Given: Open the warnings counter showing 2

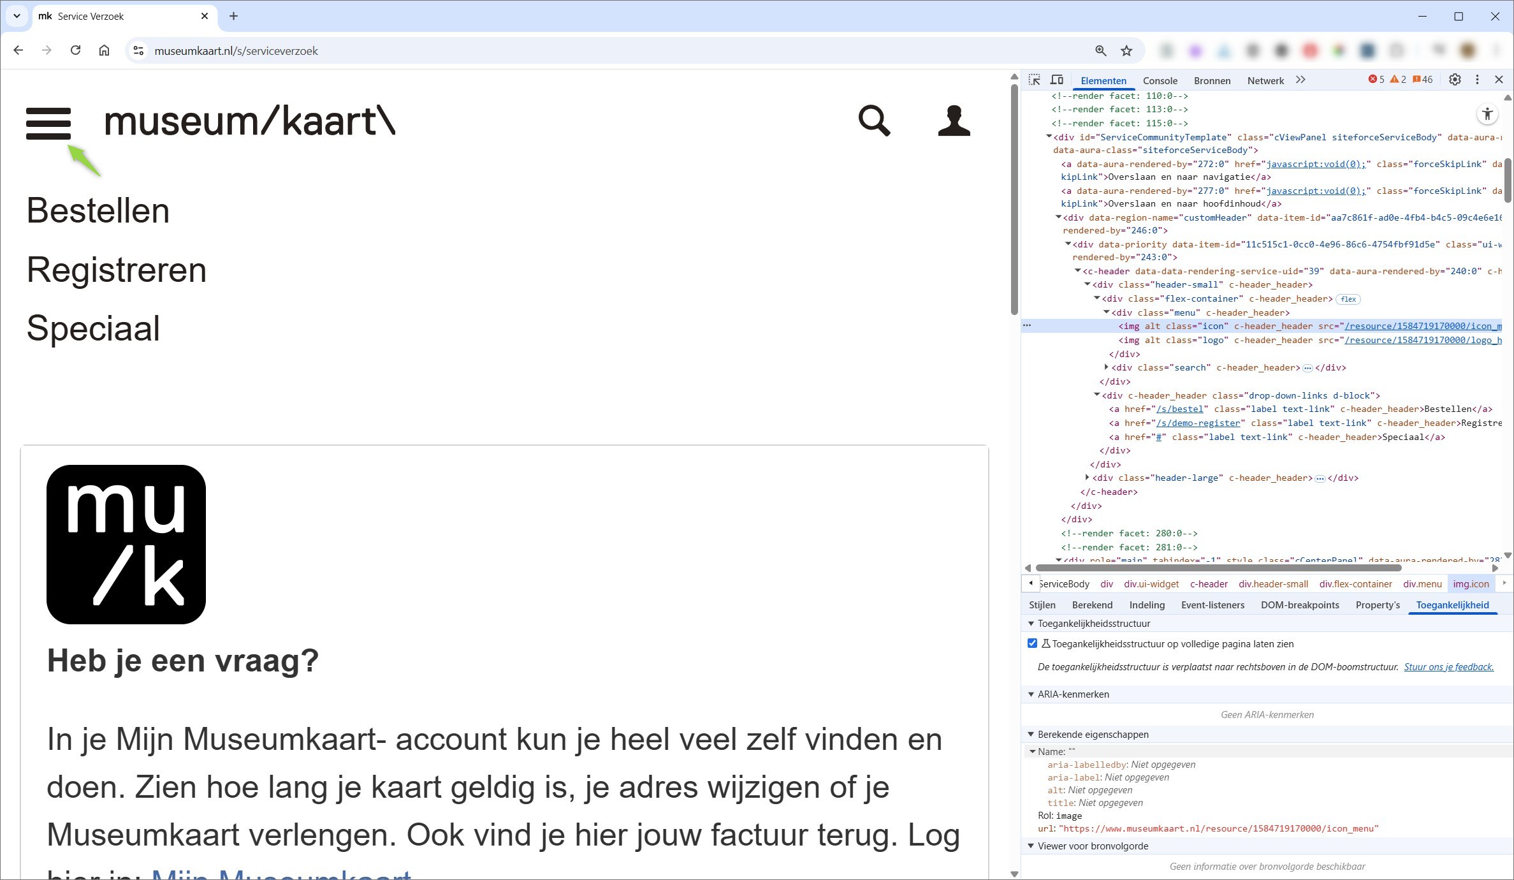Looking at the screenshot, I should 1398,80.
